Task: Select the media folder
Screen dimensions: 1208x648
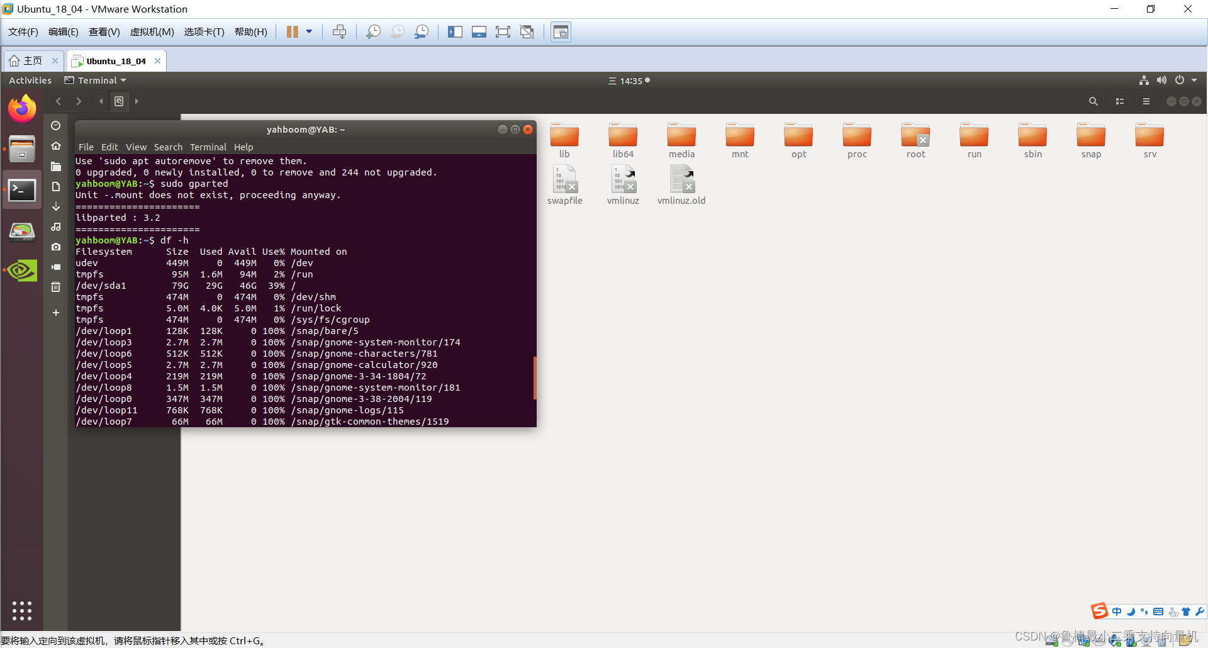Action: coord(681,142)
